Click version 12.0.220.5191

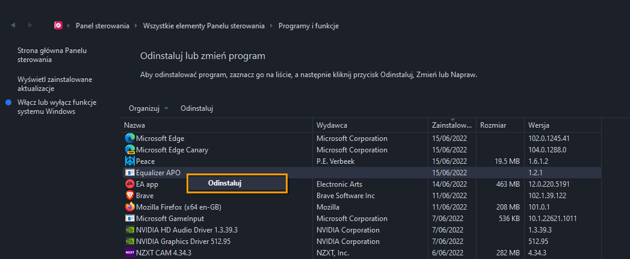[x=549, y=184]
